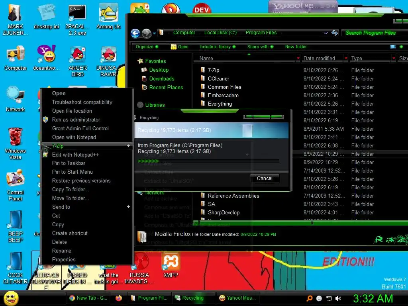
Task: Open Downloads in Favorites sidebar
Action: (x=162, y=78)
